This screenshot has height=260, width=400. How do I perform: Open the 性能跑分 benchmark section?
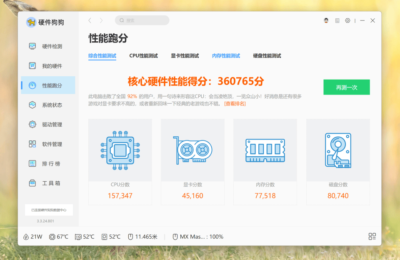click(x=47, y=85)
